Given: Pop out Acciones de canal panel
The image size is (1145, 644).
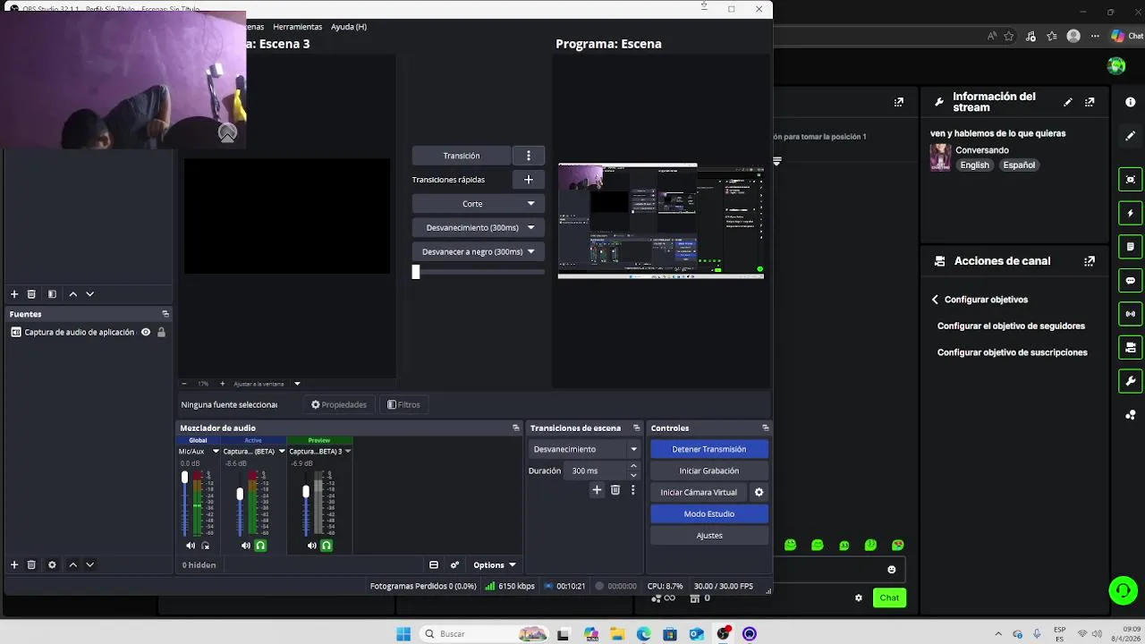Looking at the screenshot, I should (1090, 261).
